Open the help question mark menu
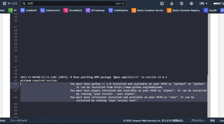Screen dimensions: 224x124 click(182, 4)
